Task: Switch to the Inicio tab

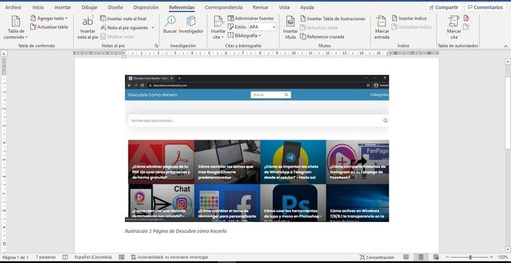Action: coord(38,7)
